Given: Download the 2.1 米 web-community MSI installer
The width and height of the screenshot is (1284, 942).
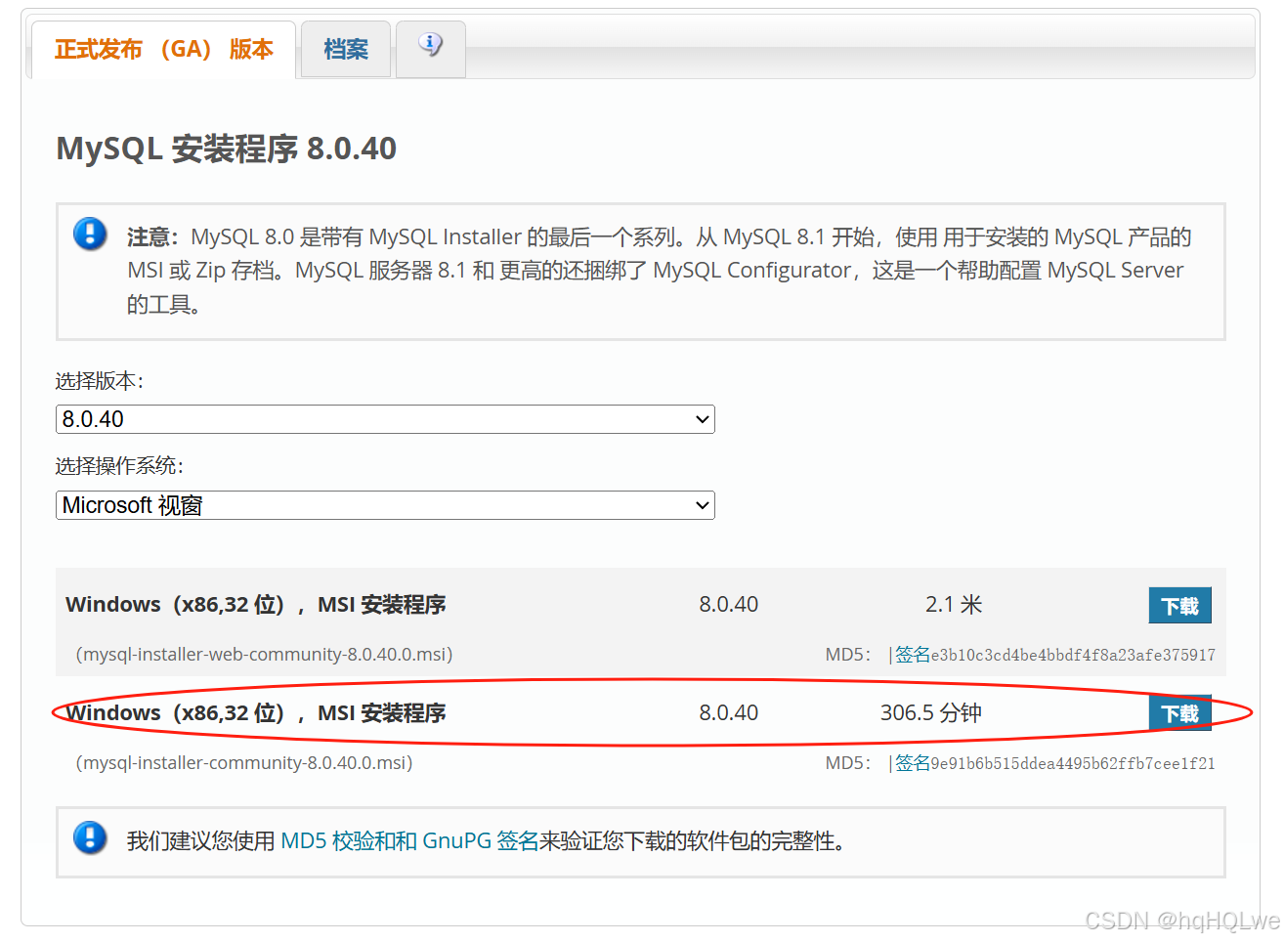Looking at the screenshot, I should pyautogui.click(x=1179, y=606).
